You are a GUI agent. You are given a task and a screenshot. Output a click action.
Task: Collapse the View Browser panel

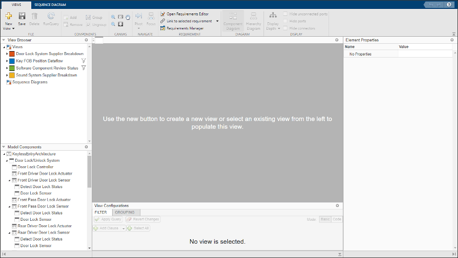click(3, 40)
